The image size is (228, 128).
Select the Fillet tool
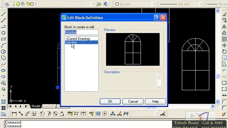tap(224, 108)
